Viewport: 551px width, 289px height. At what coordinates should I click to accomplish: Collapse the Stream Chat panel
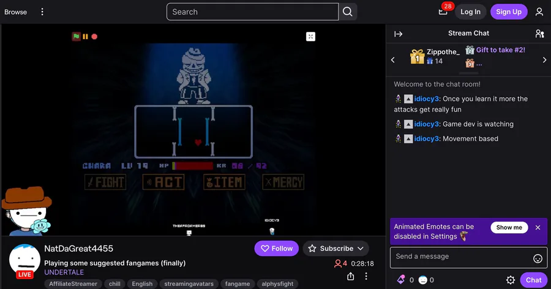[x=398, y=34]
